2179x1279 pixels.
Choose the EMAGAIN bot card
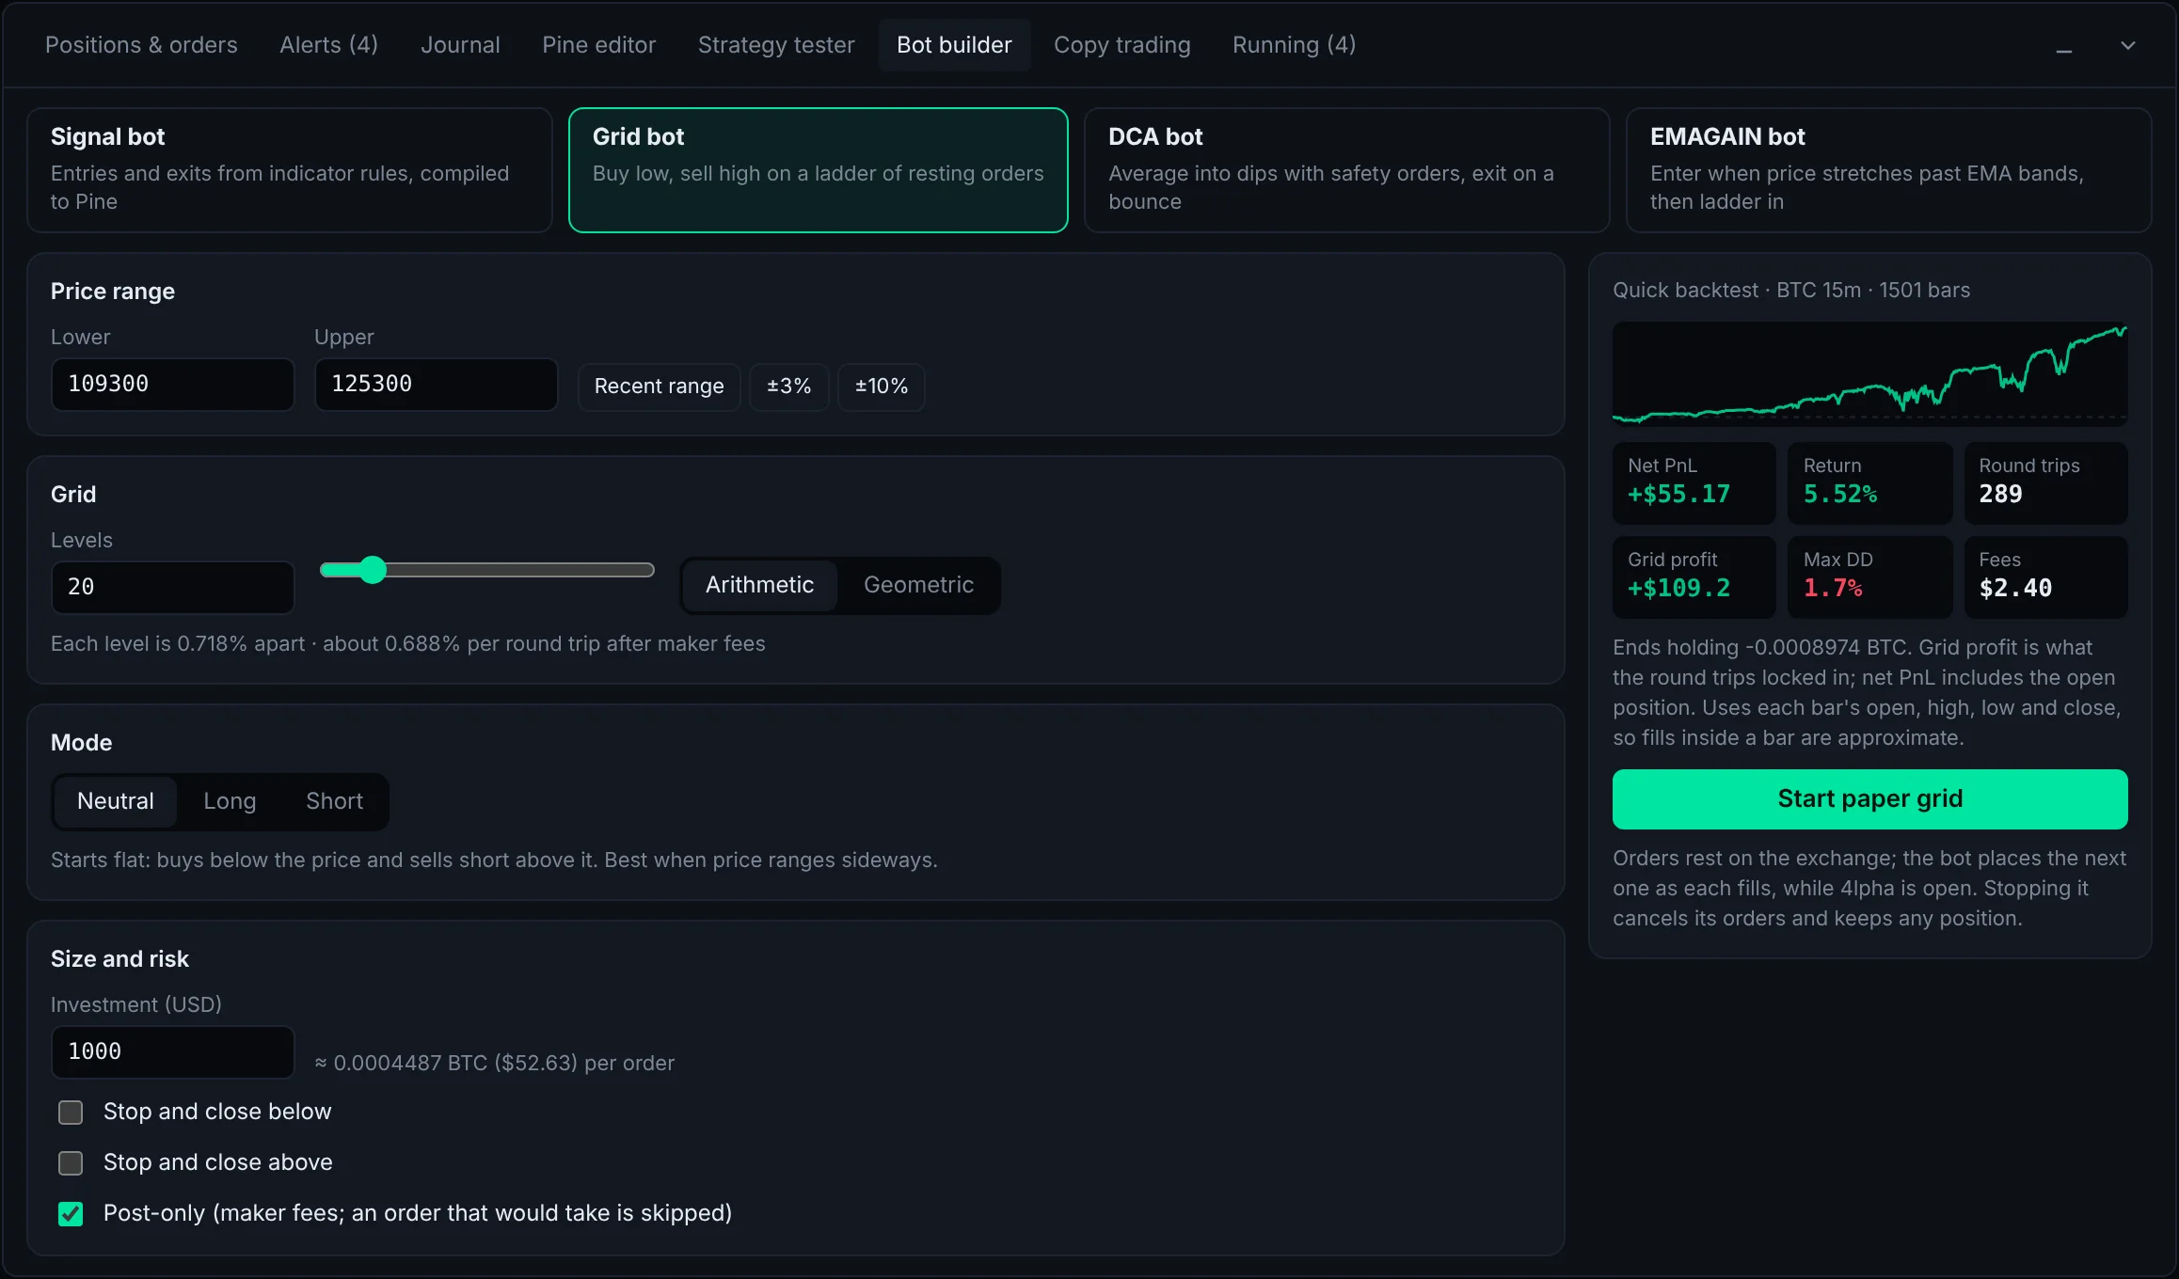[1888, 170]
